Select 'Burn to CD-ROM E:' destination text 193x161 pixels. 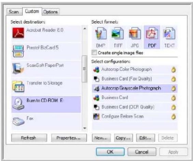45,100
